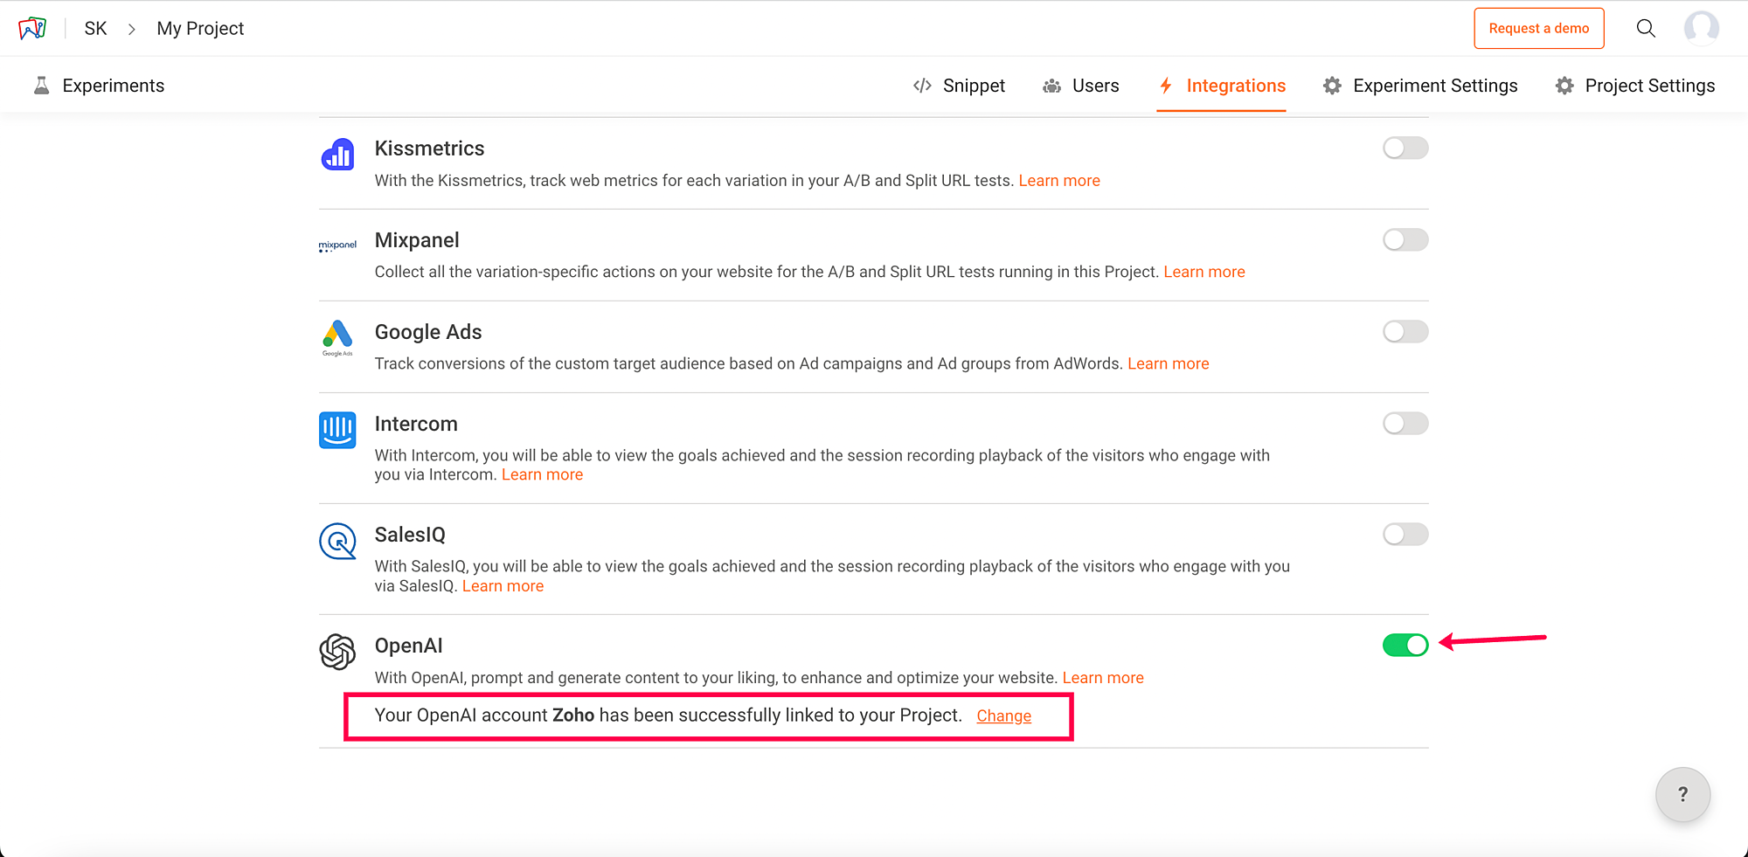
Task: Open Intercom Learn more link
Action: [542, 474]
